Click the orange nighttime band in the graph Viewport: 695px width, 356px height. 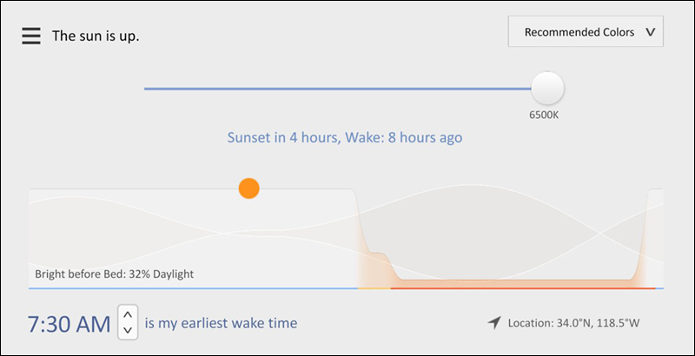(513, 283)
